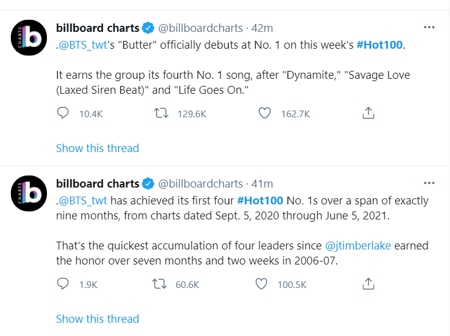Share the "Butter" debut tweet
The width and height of the screenshot is (450, 336).
(369, 112)
